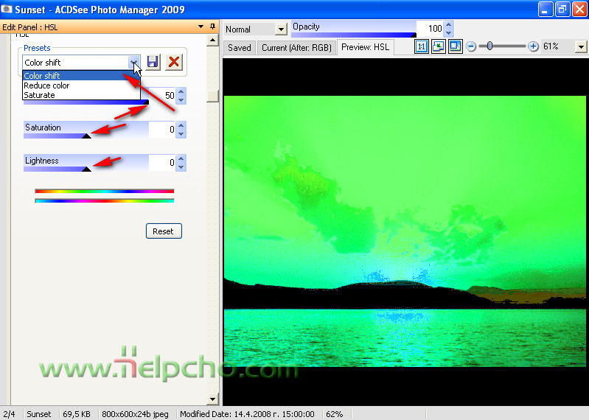Click the Edit Panel pin icon
Screen dimensions: 589x420
click(212, 27)
